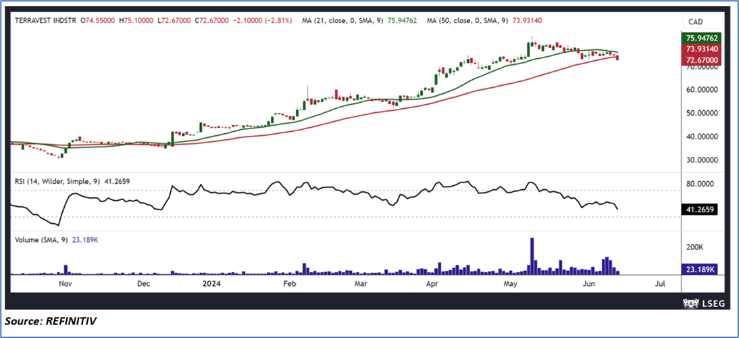Click the Jul time axis label
The height and width of the screenshot is (338, 739).
[x=660, y=284]
